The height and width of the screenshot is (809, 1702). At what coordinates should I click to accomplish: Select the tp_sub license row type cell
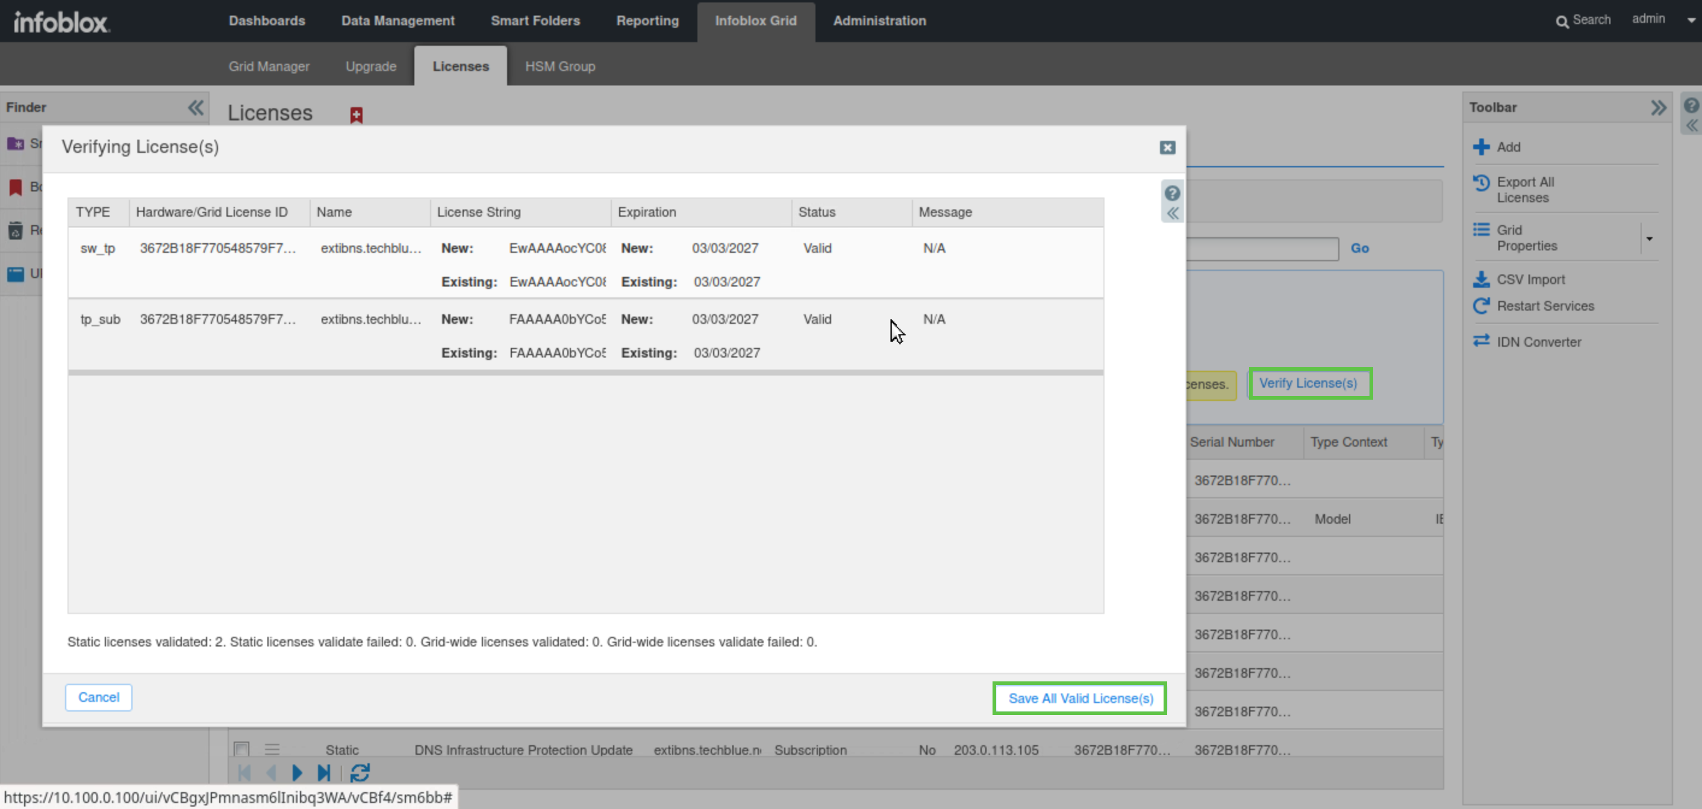tap(101, 319)
